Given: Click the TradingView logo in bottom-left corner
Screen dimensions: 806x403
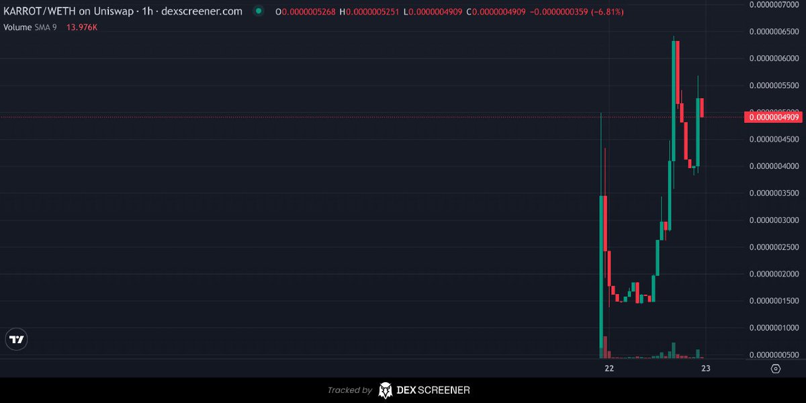Looking at the screenshot, I should click(x=15, y=339).
